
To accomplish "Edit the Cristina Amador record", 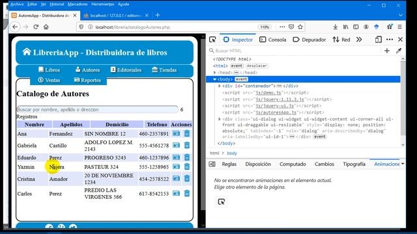I will click(176, 179).
